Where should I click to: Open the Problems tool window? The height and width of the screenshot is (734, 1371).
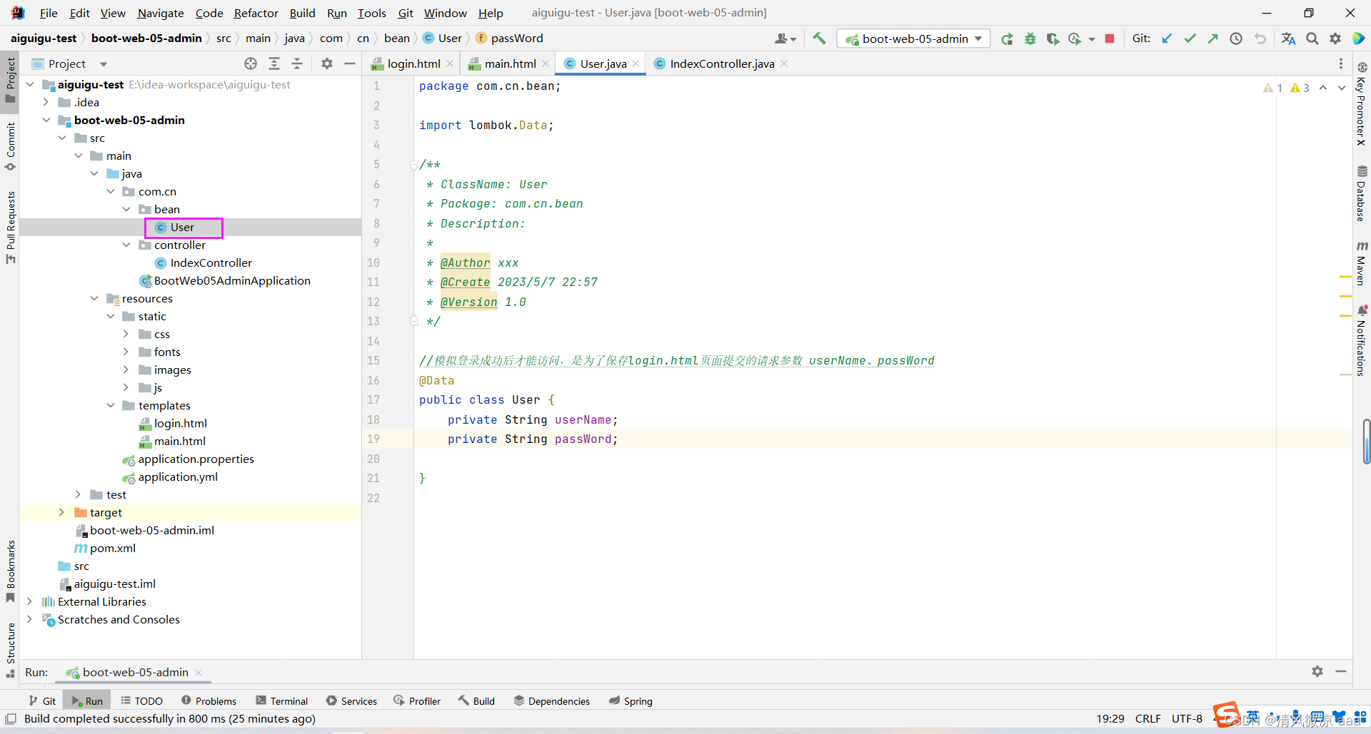coord(209,700)
